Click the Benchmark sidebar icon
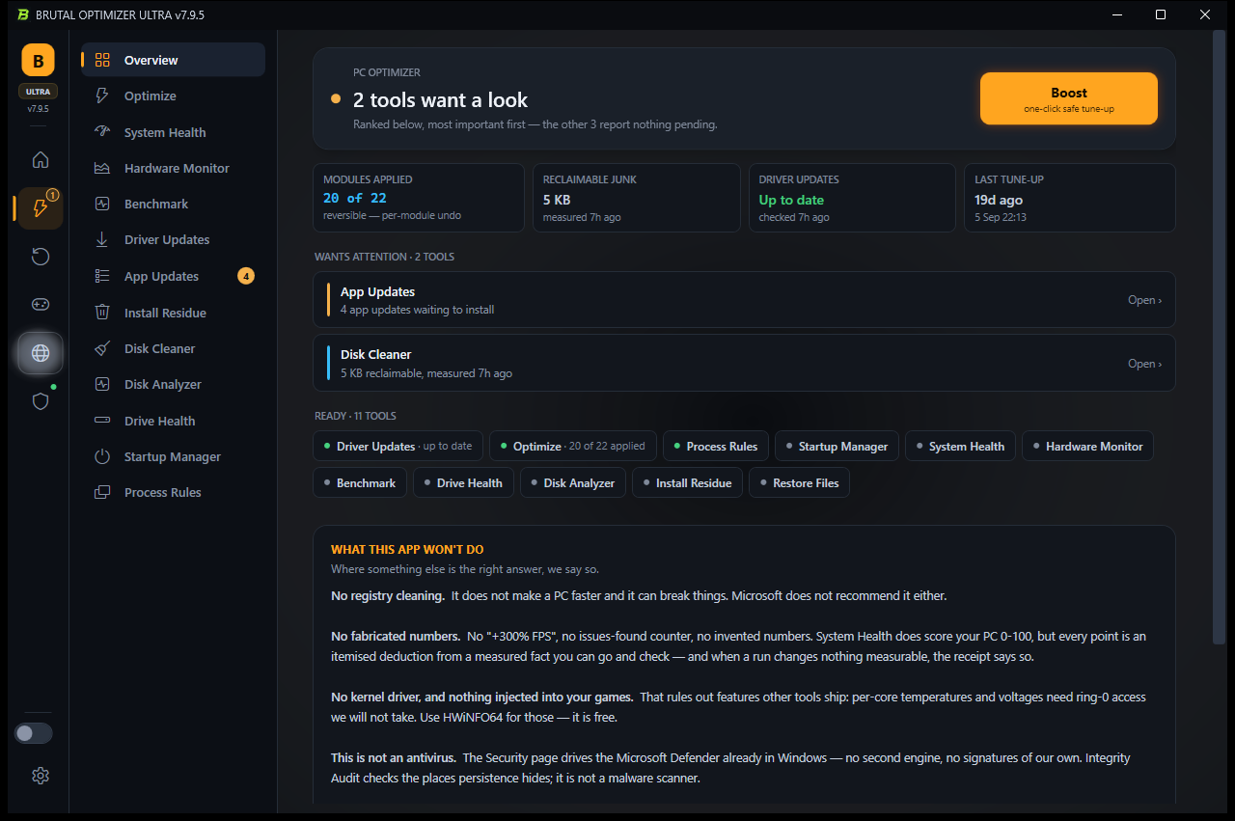1235x821 pixels. pyautogui.click(x=102, y=204)
